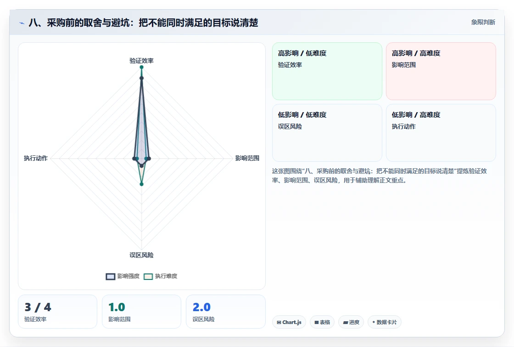The image size is (514, 347).
Task: Click the 误区风险 radar axis label
Action: tap(141, 255)
